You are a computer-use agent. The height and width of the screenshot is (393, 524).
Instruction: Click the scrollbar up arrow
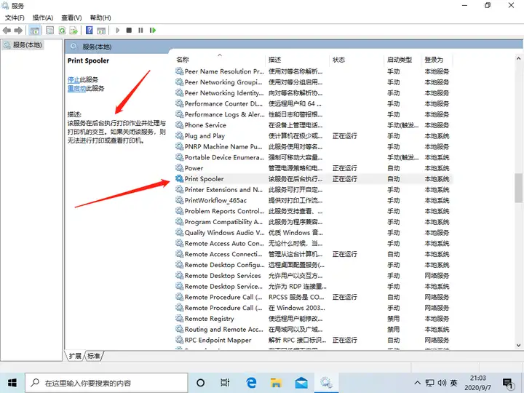(518, 58)
